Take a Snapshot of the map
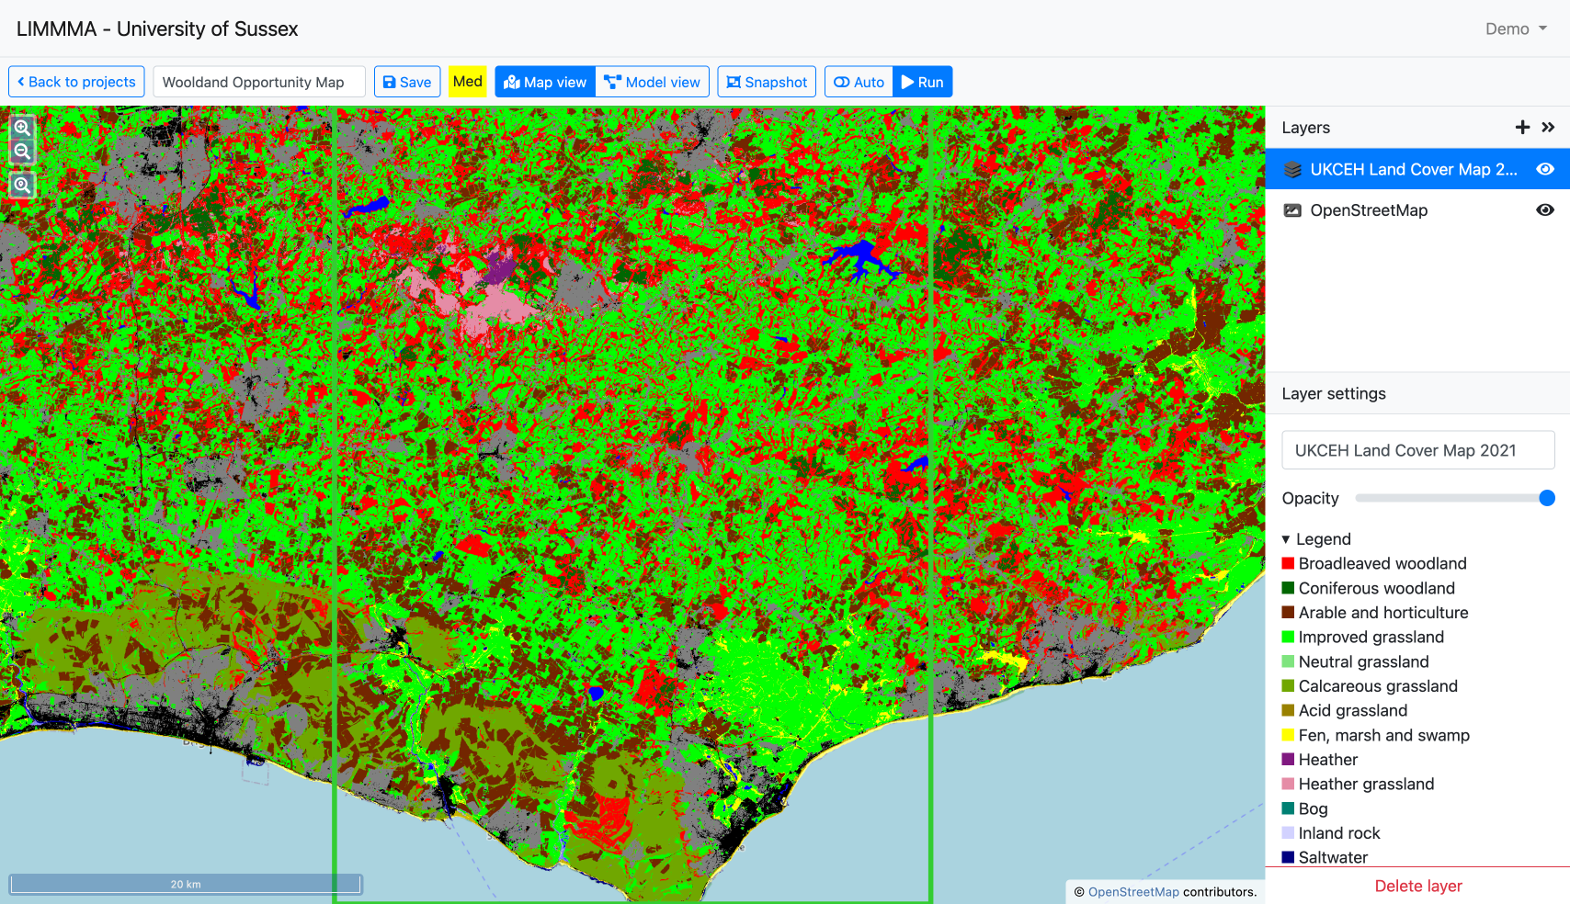 pyautogui.click(x=767, y=82)
